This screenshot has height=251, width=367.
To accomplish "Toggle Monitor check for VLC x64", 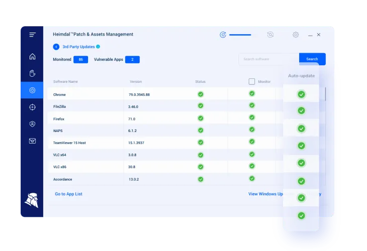I will click(252, 154).
